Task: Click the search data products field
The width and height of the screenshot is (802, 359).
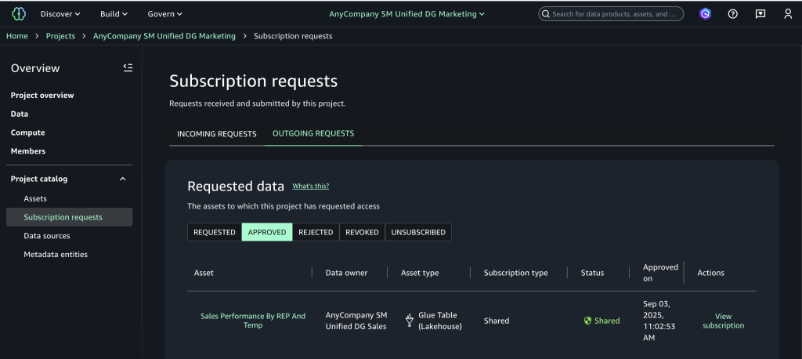Action: (x=611, y=14)
